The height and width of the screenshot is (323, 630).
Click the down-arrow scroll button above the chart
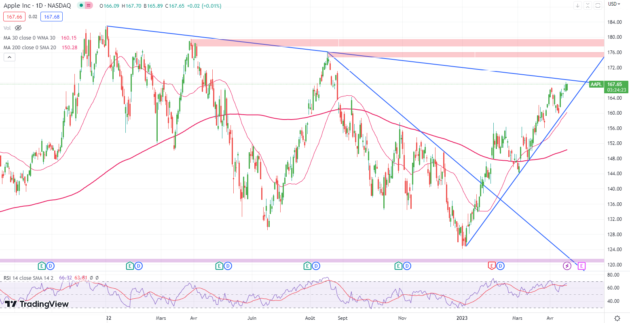click(578, 5)
